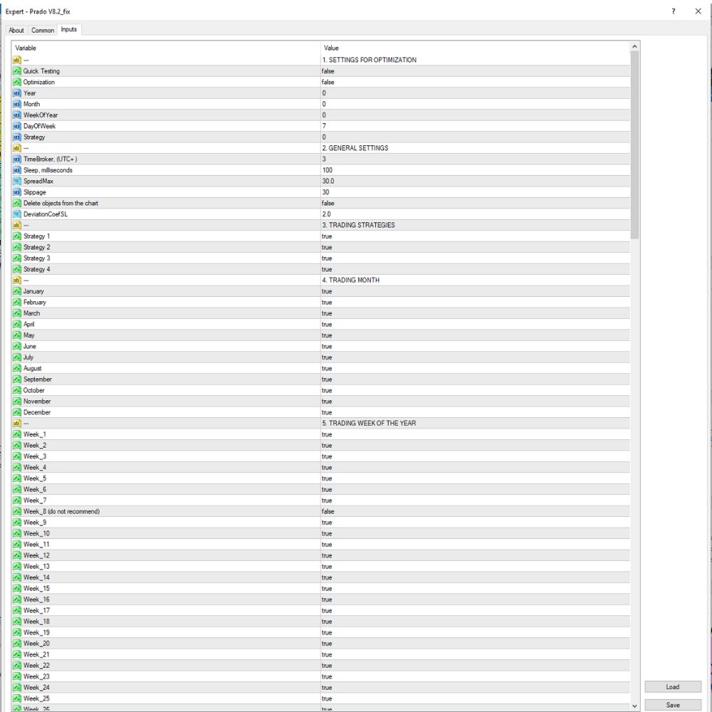This screenshot has width=712, height=712.
Task: Click the boolean icon beside Week_8 row
Action: pos(17,511)
